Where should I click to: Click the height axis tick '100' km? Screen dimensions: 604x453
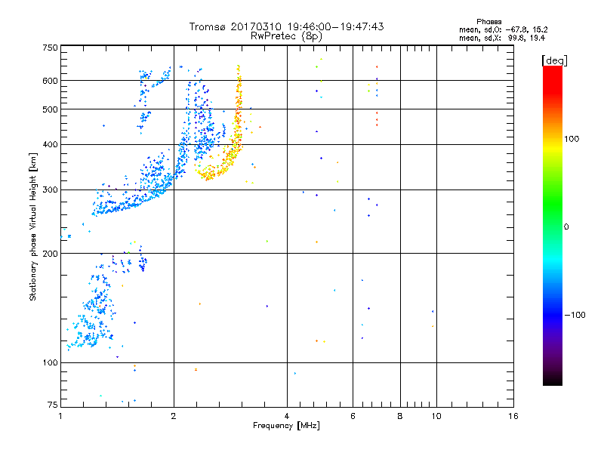[51, 363]
